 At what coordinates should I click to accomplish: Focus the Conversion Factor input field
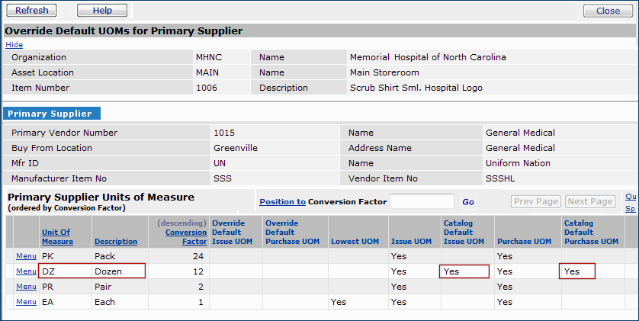click(422, 201)
